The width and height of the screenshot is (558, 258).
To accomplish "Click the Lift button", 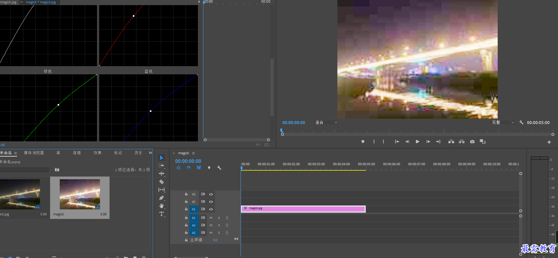I will point(451,142).
